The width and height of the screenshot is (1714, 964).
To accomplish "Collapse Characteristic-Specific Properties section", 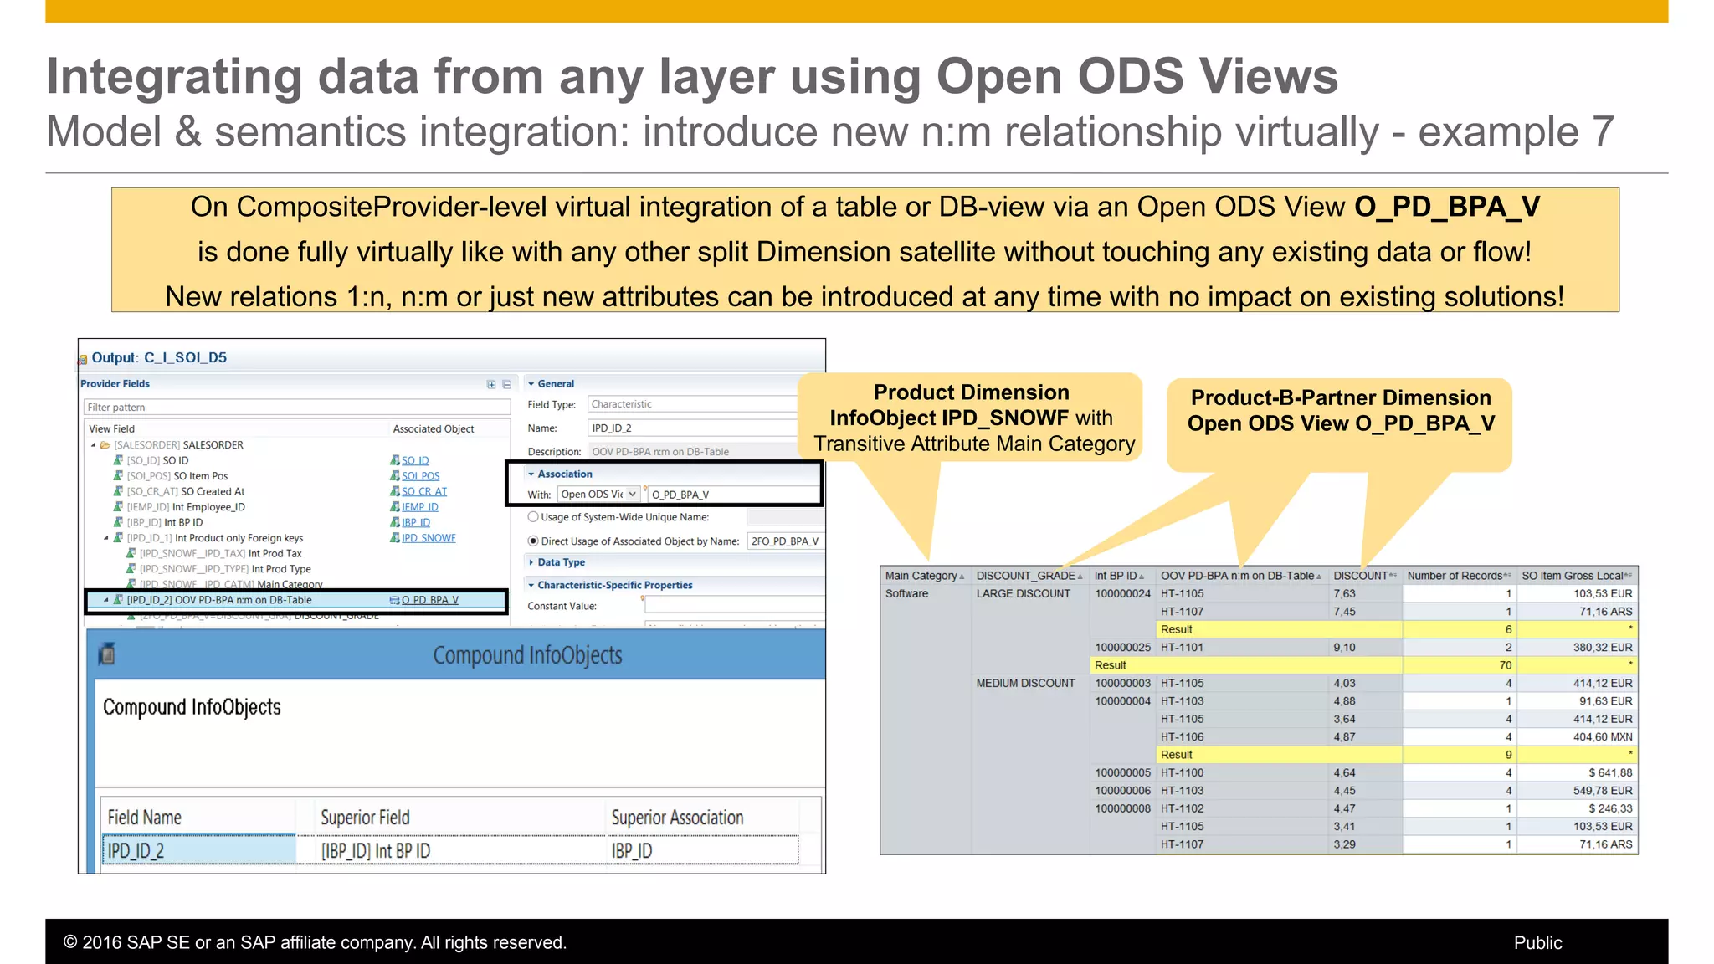I will coord(531,585).
